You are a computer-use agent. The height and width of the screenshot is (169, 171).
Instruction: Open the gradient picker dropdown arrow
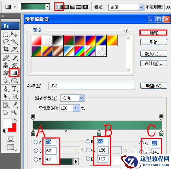click(48, 7)
